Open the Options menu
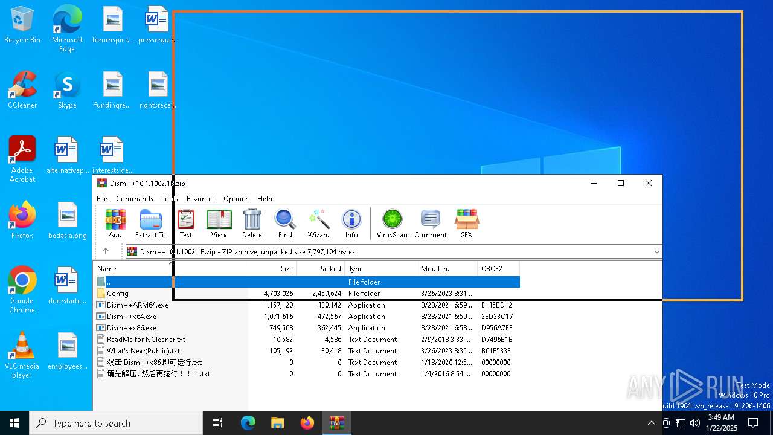773x435 pixels. (236, 198)
